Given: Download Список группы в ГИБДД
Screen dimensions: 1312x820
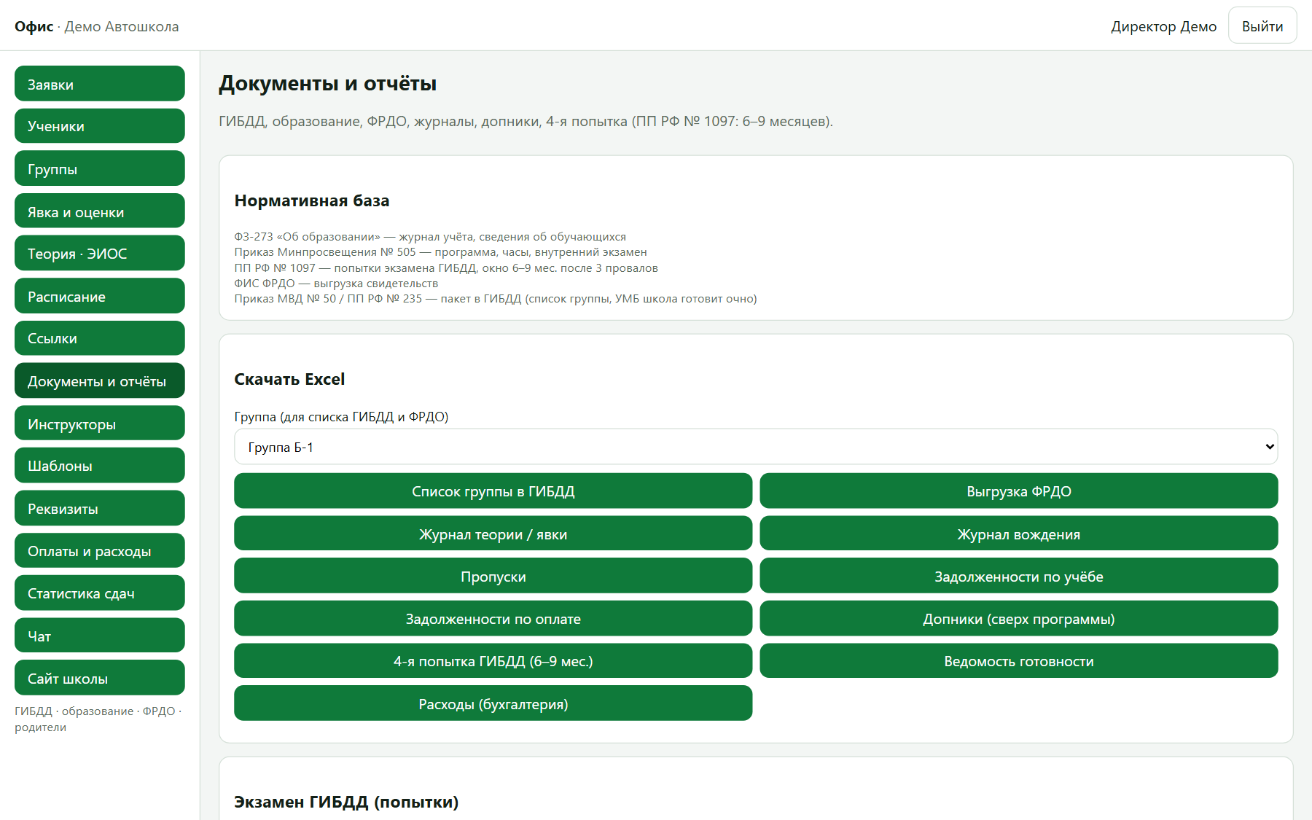Looking at the screenshot, I should (x=493, y=491).
